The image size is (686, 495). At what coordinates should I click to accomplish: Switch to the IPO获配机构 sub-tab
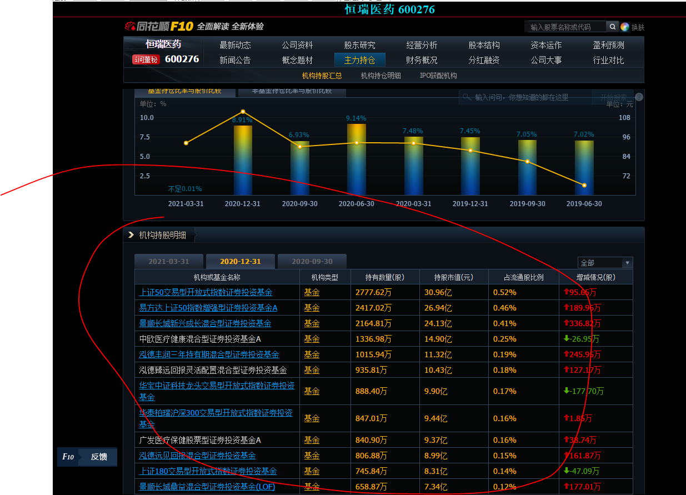tap(438, 76)
